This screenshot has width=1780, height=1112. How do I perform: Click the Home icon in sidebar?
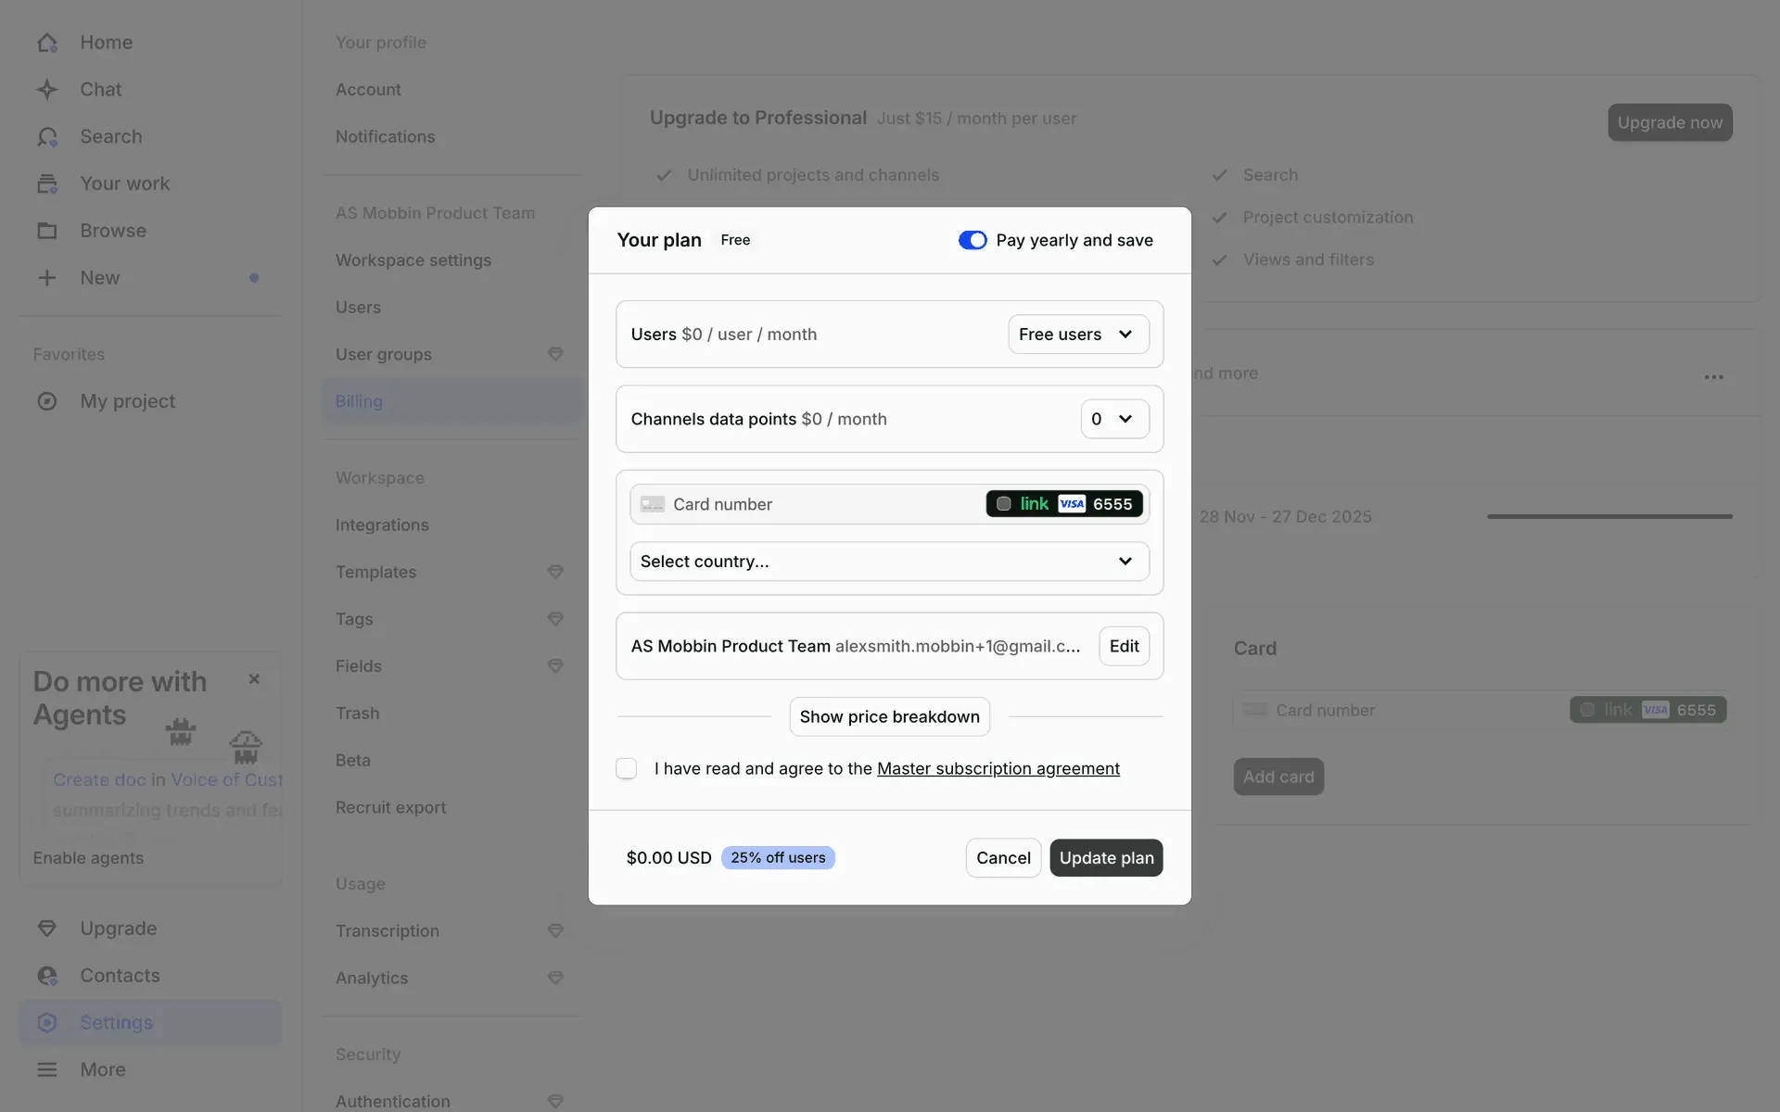(x=47, y=43)
